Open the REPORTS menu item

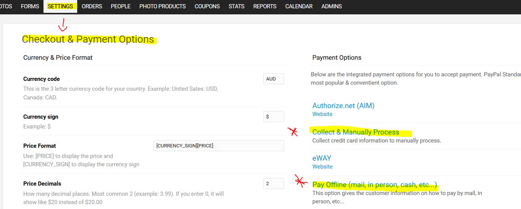(x=265, y=6)
